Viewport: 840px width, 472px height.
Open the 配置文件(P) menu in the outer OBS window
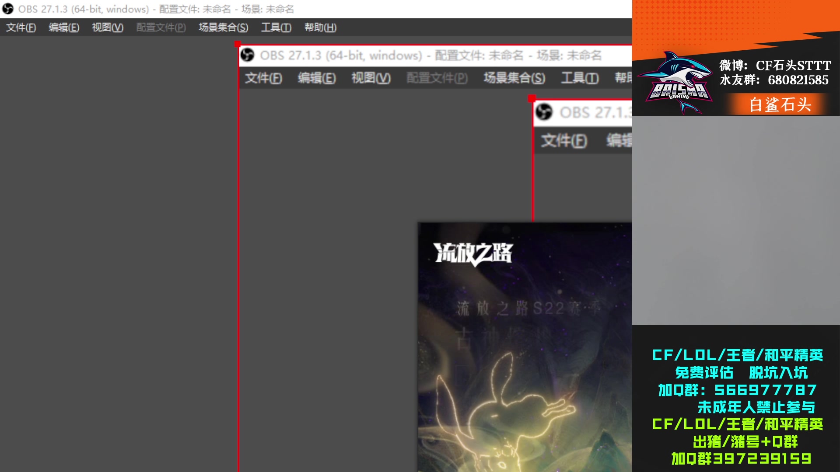161,28
